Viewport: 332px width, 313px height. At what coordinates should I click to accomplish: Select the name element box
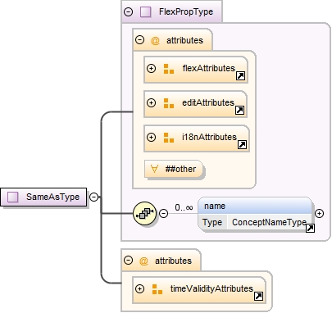pos(255,215)
